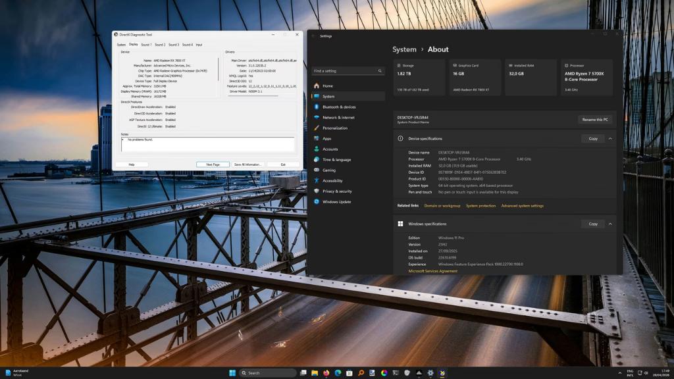Copy the Device specifications
Screen dimensions: 674x379
[x=593, y=138]
